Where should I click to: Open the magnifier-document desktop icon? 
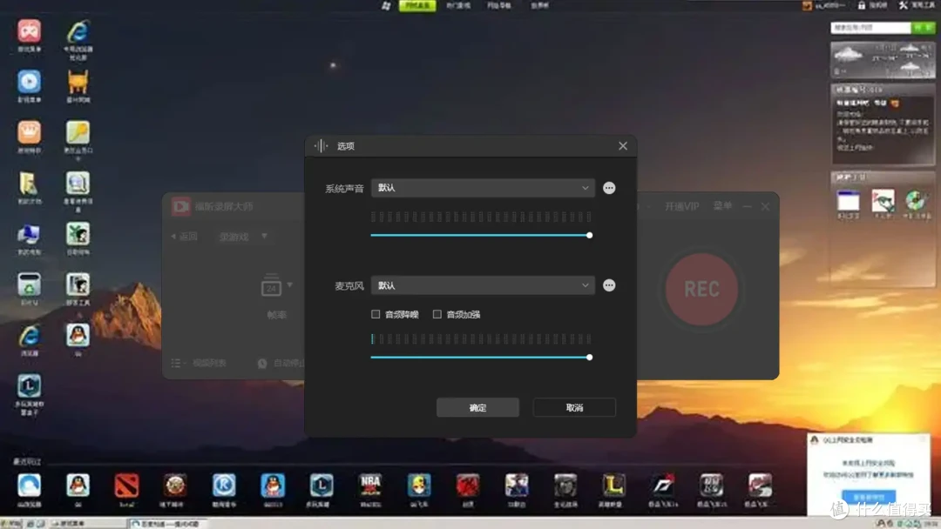pos(78,184)
